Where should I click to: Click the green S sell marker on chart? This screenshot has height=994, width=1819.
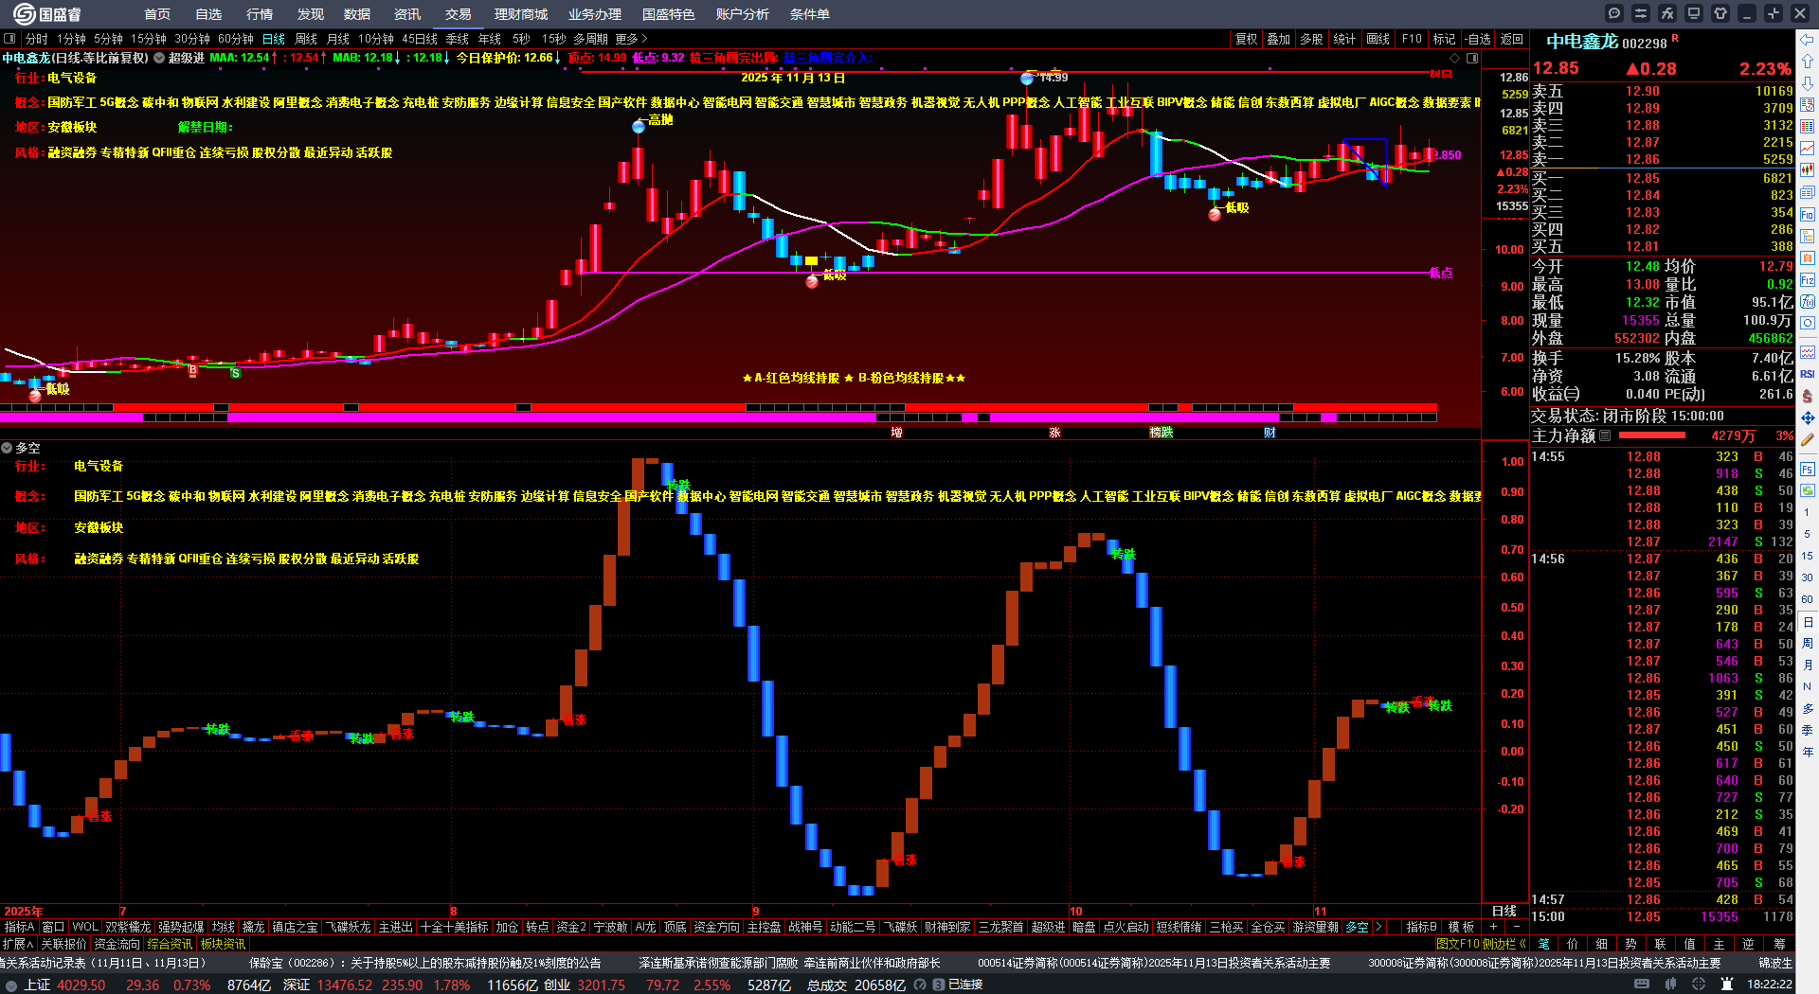[236, 373]
